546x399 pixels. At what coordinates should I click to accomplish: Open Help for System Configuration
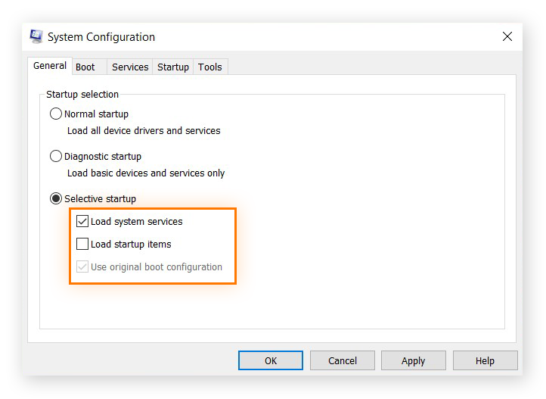[485, 360]
